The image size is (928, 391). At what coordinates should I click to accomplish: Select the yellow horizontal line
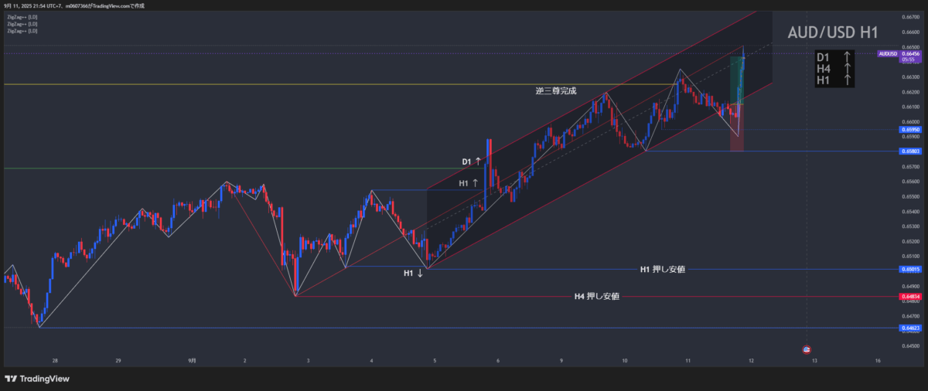[x=232, y=84]
